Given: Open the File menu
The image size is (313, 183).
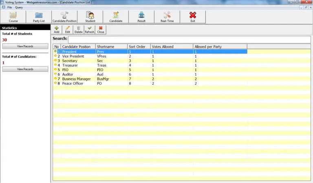Looking at the screenshot, I should pos(9,8).
